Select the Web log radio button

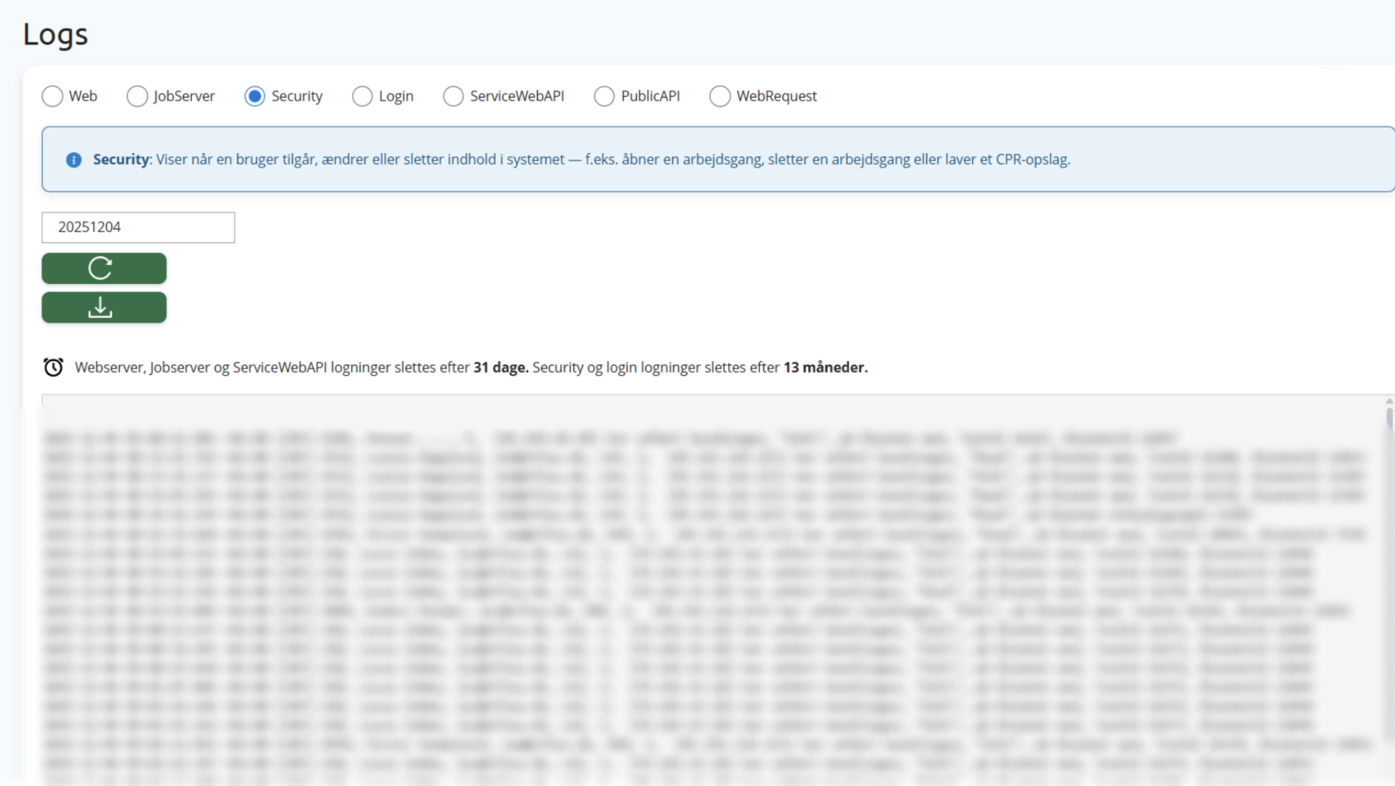[x=53, y=96]
